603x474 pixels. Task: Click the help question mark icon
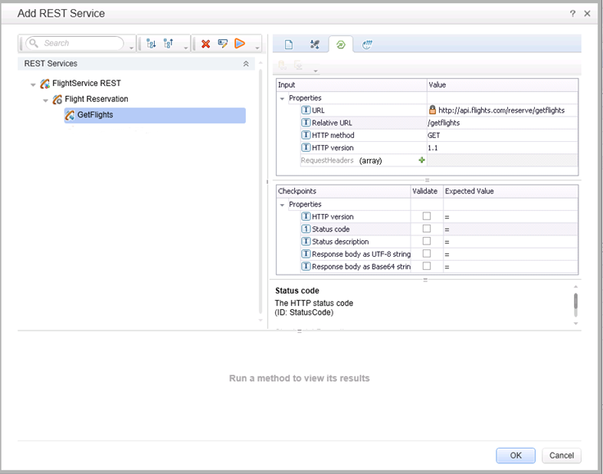point(572,13)
